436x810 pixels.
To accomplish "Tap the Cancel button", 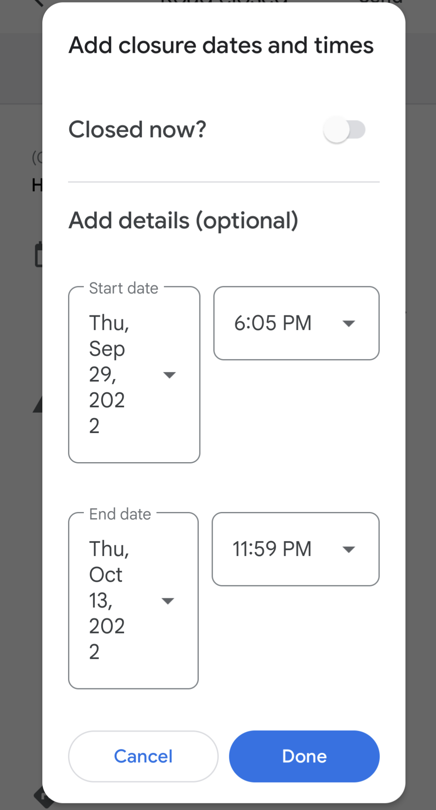I will click(x=143, y=756).
